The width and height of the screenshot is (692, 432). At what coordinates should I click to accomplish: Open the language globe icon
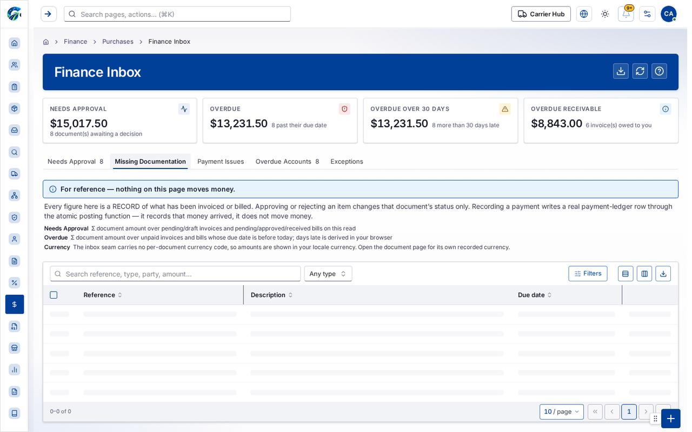click(584, 14)
